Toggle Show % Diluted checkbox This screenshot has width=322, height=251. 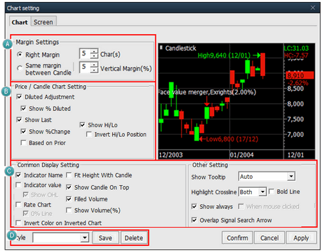(23, 108)
